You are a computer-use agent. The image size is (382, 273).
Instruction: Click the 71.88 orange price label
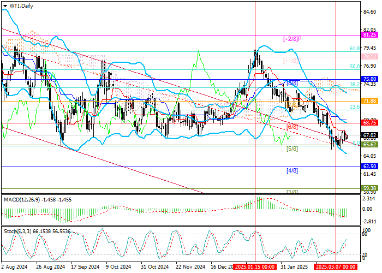pyautogui.click(x=371, y=101)
